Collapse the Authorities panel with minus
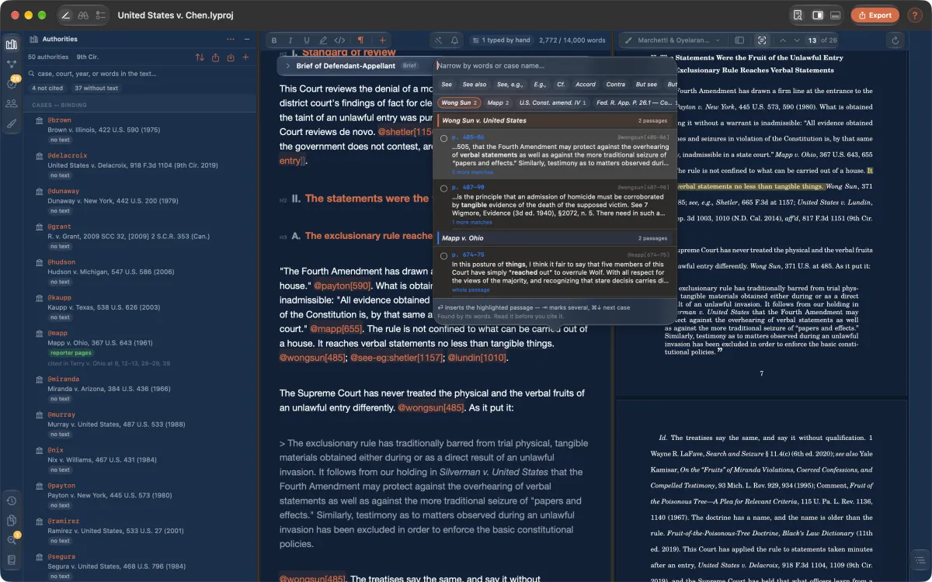Viewport: 932px width, 582px height. (247, 39)
